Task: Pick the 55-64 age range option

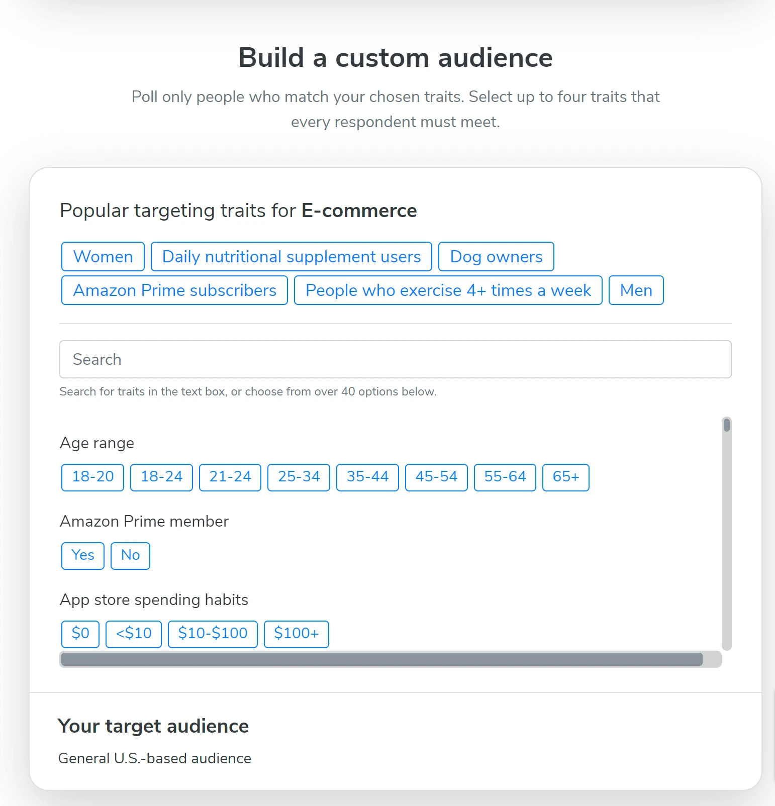Action: pyautogui.click(x=505, y=477)
